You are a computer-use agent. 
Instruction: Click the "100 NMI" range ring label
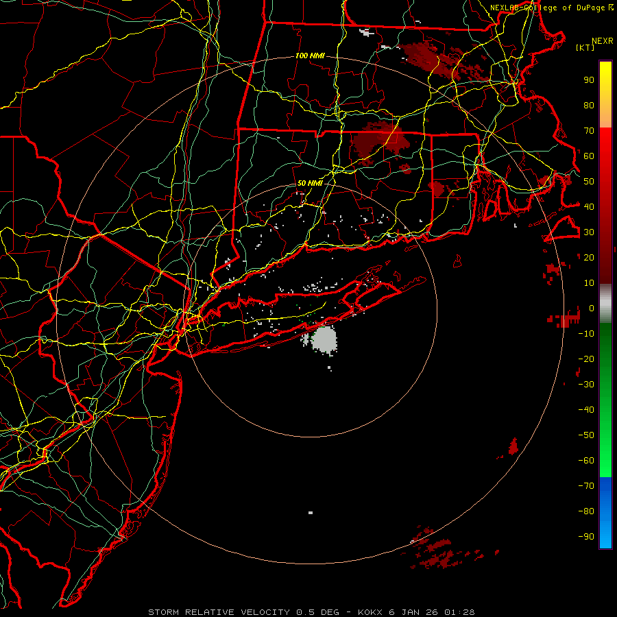tap(310, 56)
